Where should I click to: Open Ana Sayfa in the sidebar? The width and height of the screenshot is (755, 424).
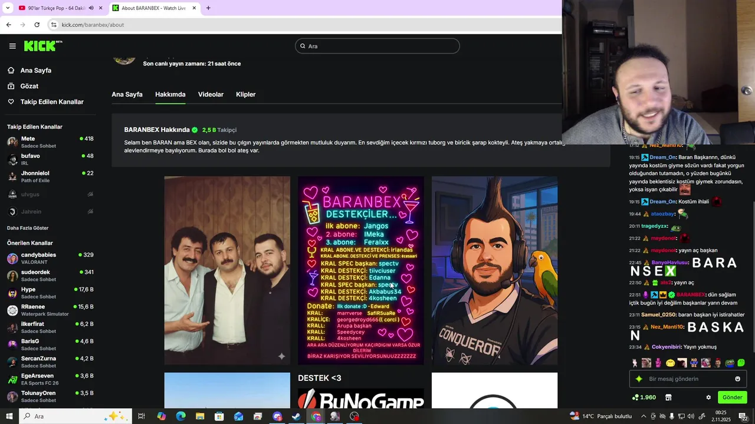point(35,70)
